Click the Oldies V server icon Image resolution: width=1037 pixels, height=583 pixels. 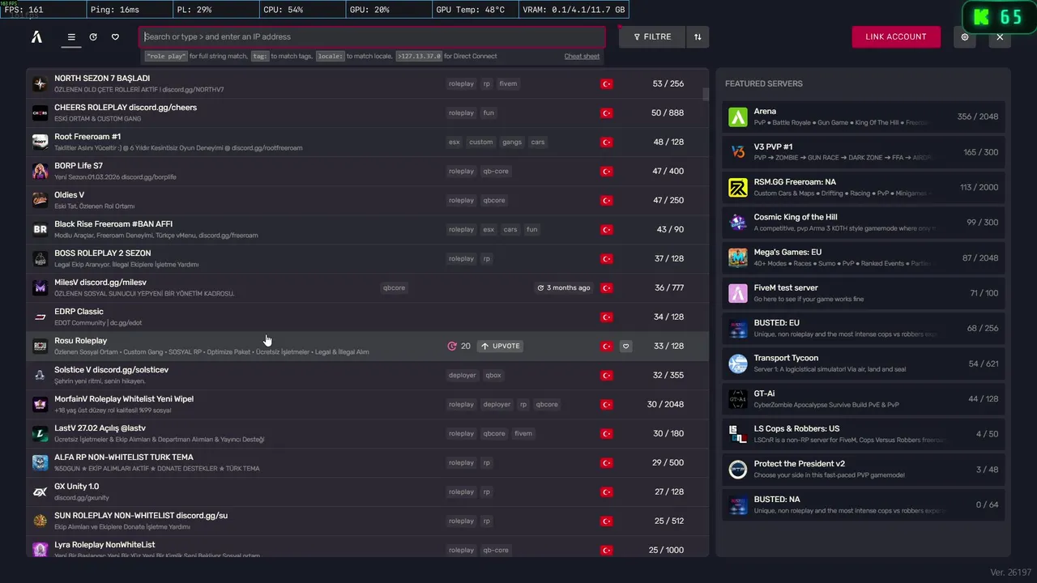click(x=40, y=200)
